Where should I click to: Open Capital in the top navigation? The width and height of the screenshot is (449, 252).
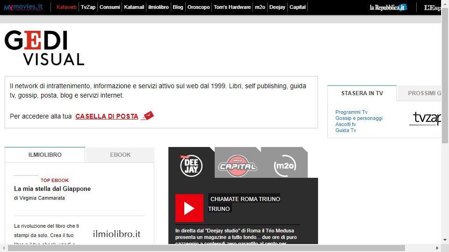click(x=297, y=7)
